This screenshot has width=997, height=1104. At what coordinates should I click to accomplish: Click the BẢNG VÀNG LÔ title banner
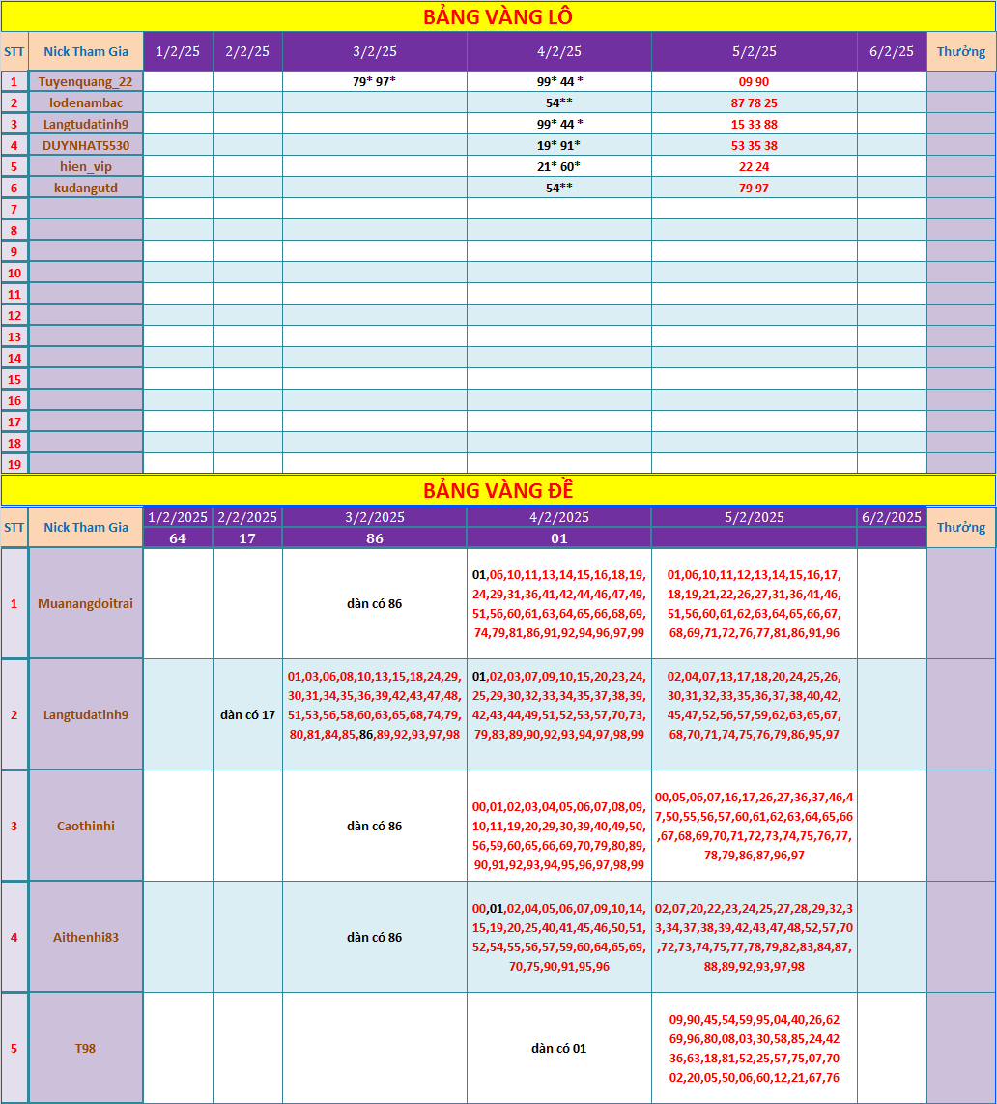tap(498, 16)
